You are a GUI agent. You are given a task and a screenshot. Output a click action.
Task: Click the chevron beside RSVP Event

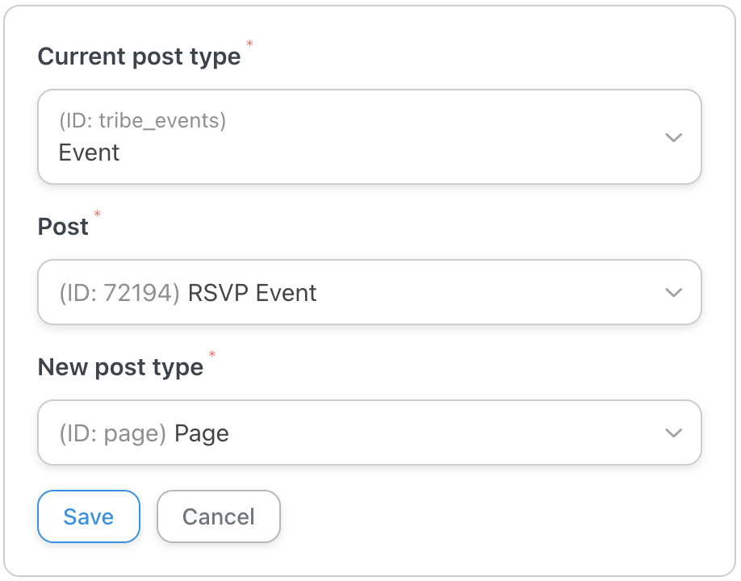click(x=673, y=292)
